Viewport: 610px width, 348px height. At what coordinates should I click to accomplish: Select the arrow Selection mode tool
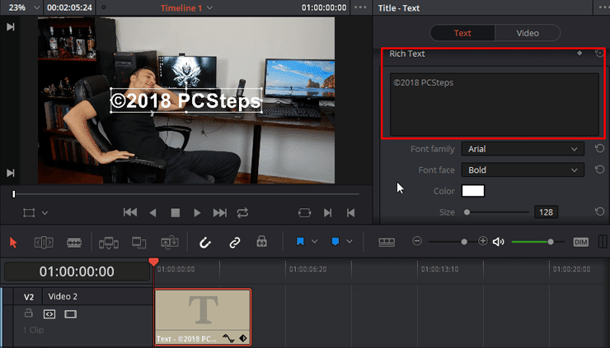click(x=13, y=243)
